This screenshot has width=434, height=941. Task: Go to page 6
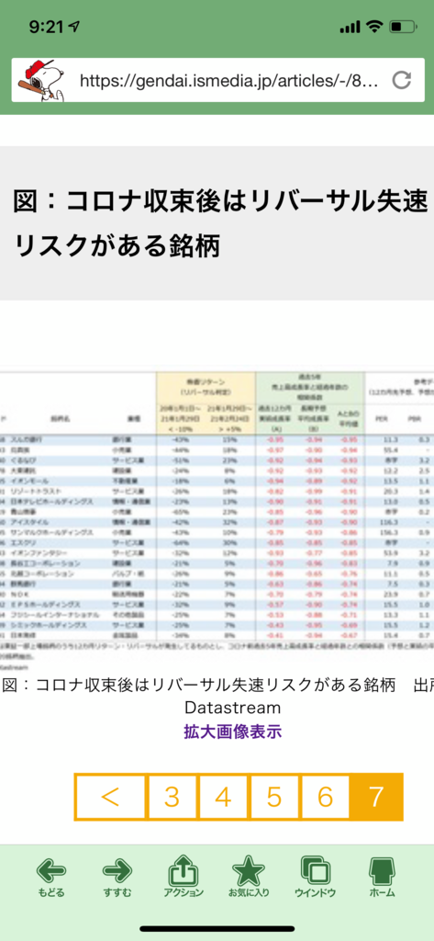pos(325,797)
